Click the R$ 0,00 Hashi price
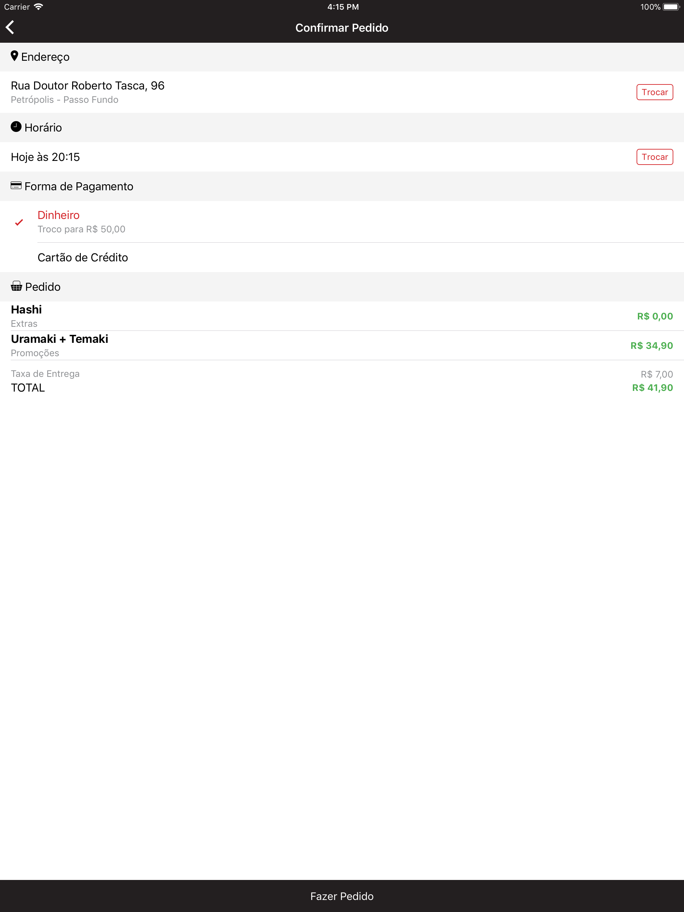 pyautogui.click(x=655, y=316)
